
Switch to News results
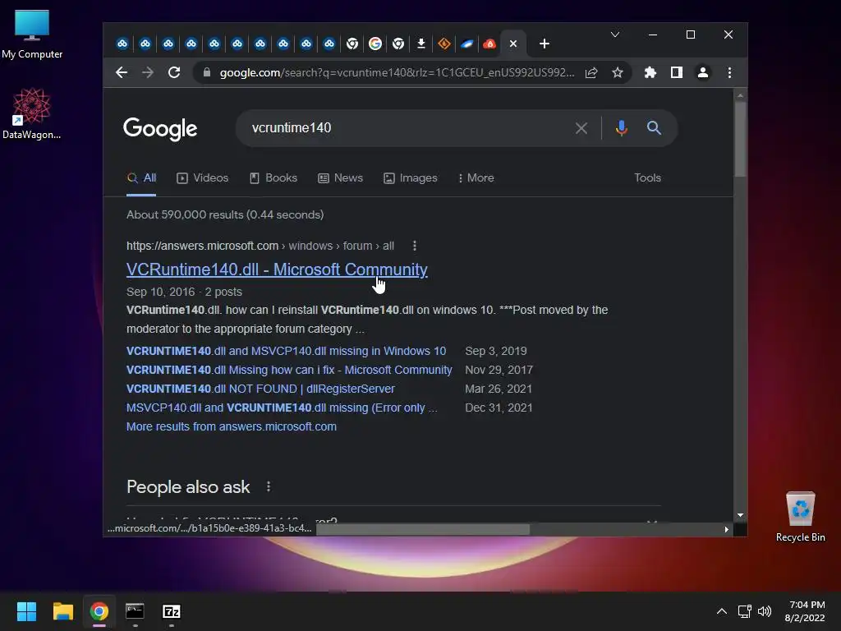[341, 178]
